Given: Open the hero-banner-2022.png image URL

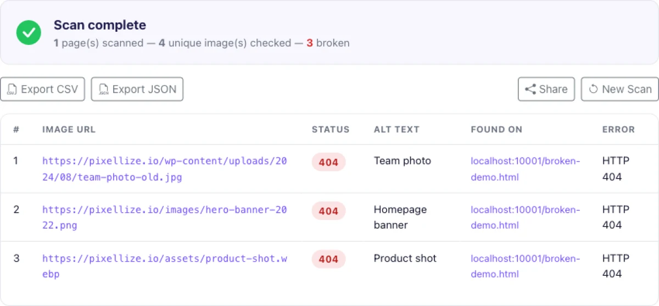Looking at the screenshot, I should click(x=165, y=217).
